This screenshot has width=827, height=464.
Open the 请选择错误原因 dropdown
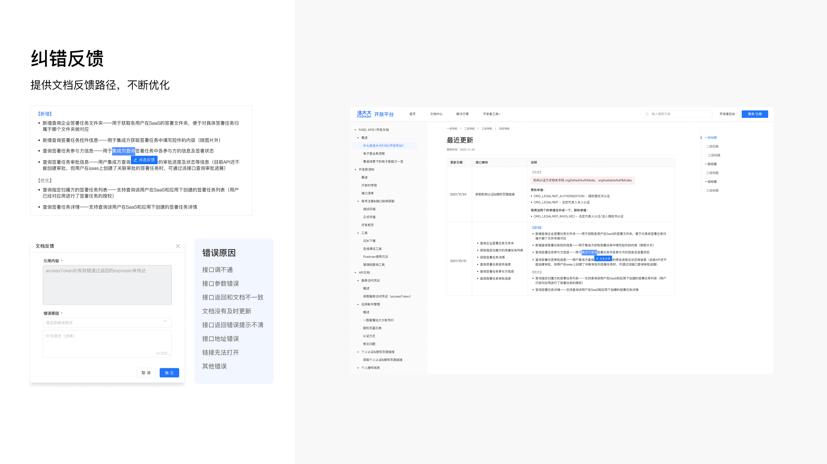[x=107, y=322]
